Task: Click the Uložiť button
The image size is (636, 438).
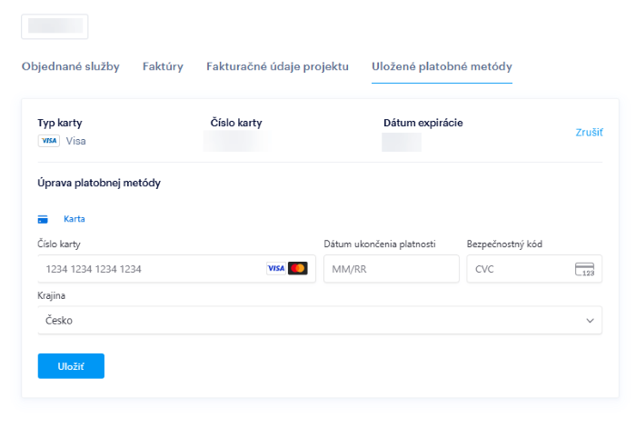Action: click(x=71, y=366)
